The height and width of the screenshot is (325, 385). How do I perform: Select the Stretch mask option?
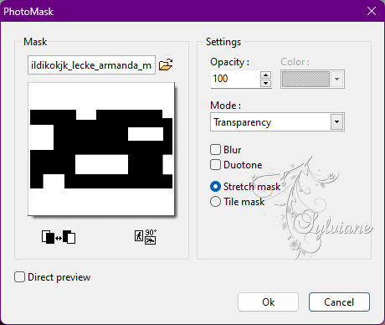215,187
